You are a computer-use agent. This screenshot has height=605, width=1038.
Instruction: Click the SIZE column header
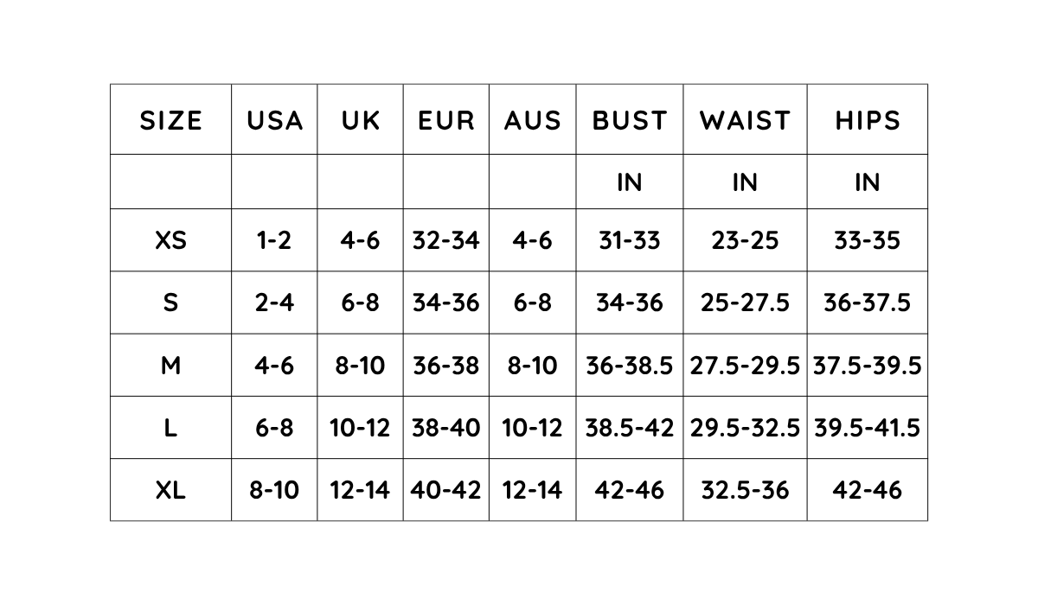tap(170, 120)
